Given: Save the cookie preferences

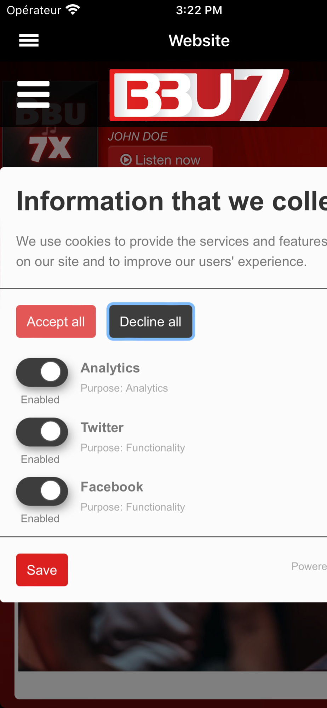Looking at the screenshot, I should pyautogui.click(x=42, y=570).
